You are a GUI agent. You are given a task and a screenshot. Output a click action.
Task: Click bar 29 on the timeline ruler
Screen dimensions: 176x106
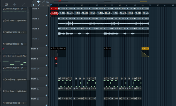tap(104, 5)
